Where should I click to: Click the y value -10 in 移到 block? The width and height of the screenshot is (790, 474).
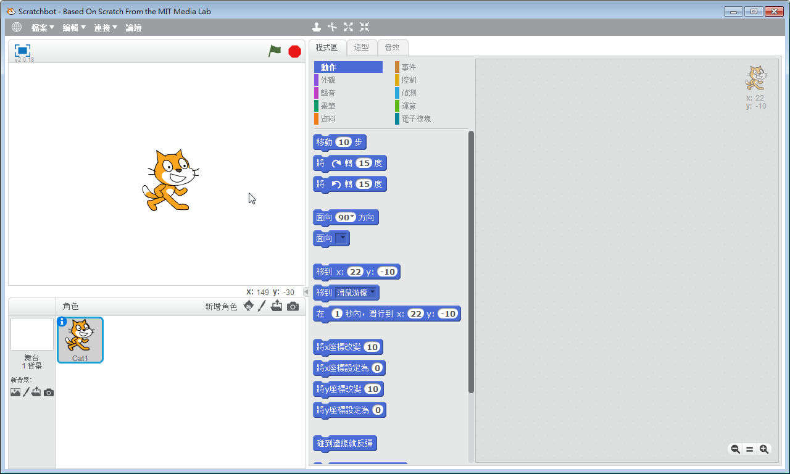tap(388, 272)
